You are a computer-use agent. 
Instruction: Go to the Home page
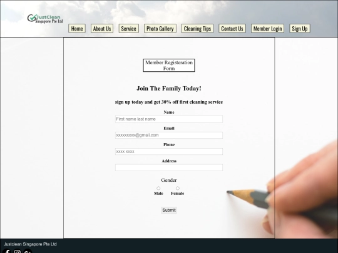[x=77, y=28]
